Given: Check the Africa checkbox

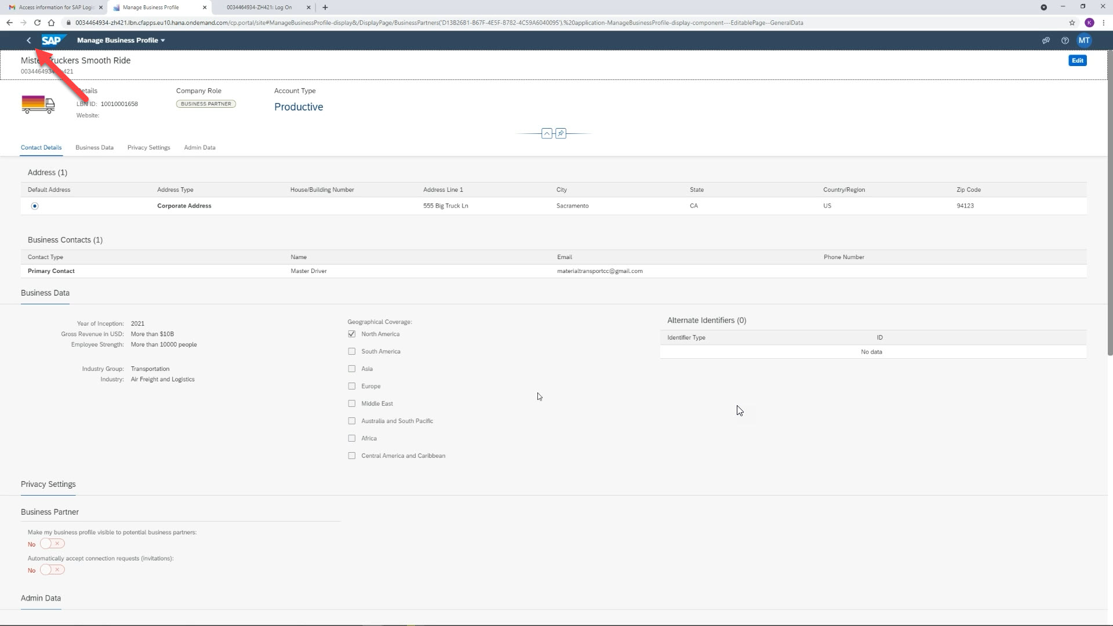Looking at the screenshot, I should click(x=352, y=439).
